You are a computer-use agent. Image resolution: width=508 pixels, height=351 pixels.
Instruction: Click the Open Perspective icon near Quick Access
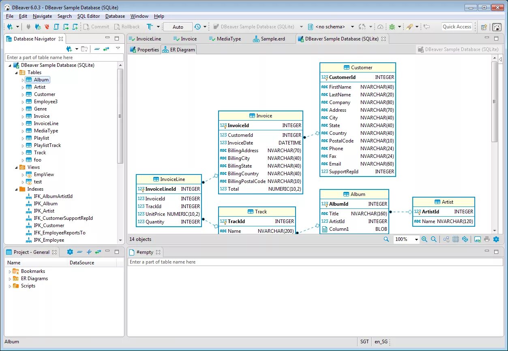484,27
